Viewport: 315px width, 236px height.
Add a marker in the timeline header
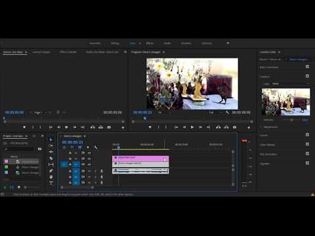(x=88, y=147)
